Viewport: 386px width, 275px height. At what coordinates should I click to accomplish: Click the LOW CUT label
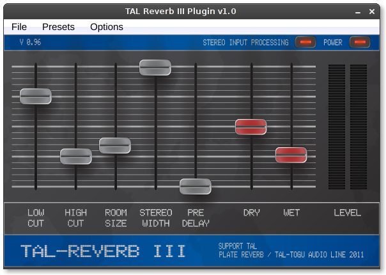pos(36,218)
